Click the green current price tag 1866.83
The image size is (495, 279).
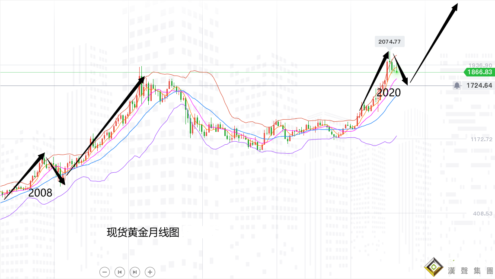pyautogui.click(x=479, y=73)
